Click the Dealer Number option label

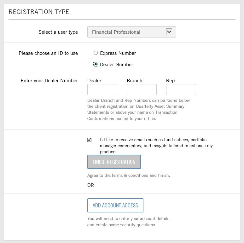[x=117, y=65]
